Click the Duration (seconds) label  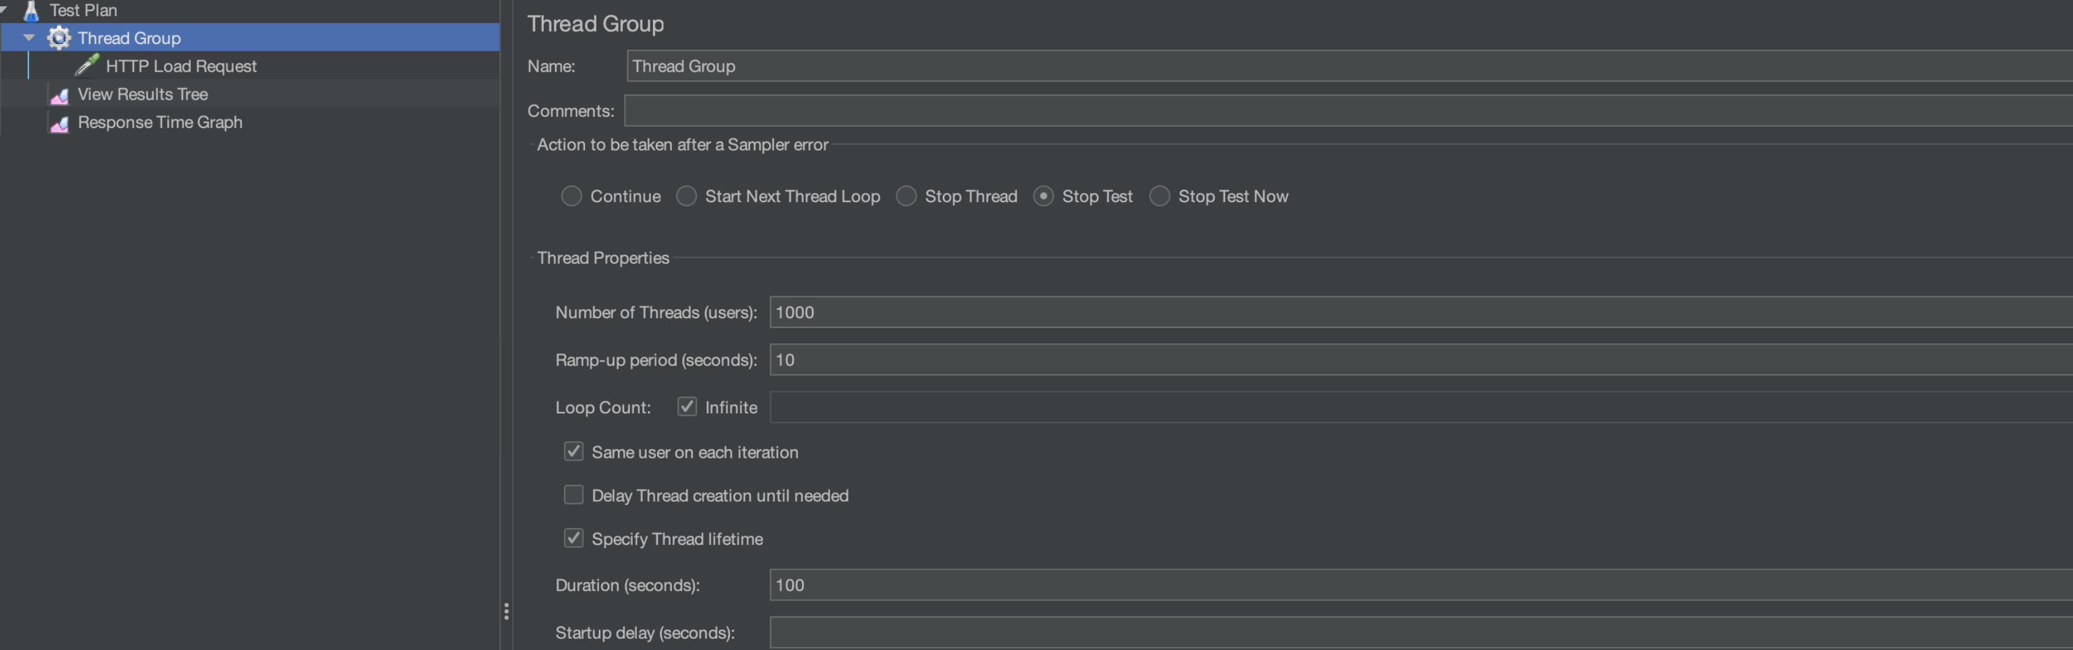tap(627, 586)
